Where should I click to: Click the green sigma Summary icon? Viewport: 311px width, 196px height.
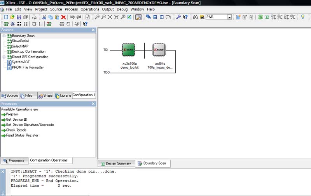coord(267,17)
